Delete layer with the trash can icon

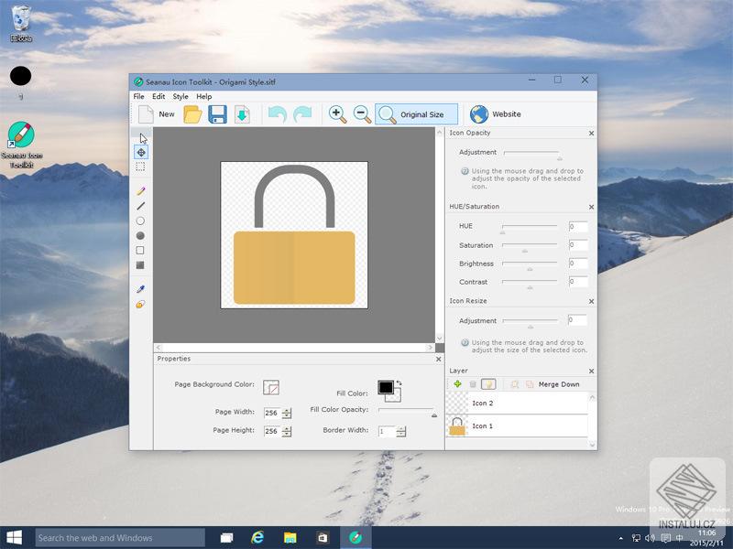coord(473,384)
